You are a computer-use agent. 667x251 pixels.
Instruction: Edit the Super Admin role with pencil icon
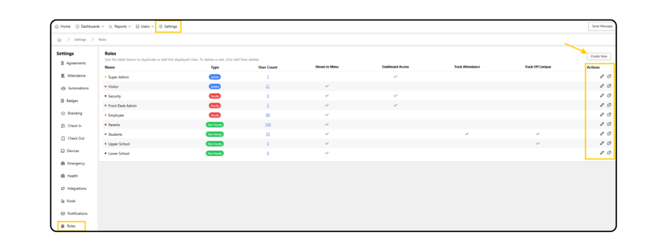click(601, 77)
